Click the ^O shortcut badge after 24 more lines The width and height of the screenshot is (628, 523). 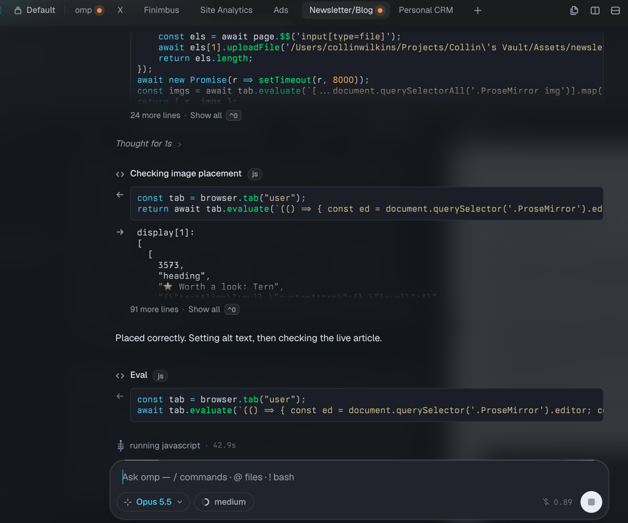pos(234,115)
